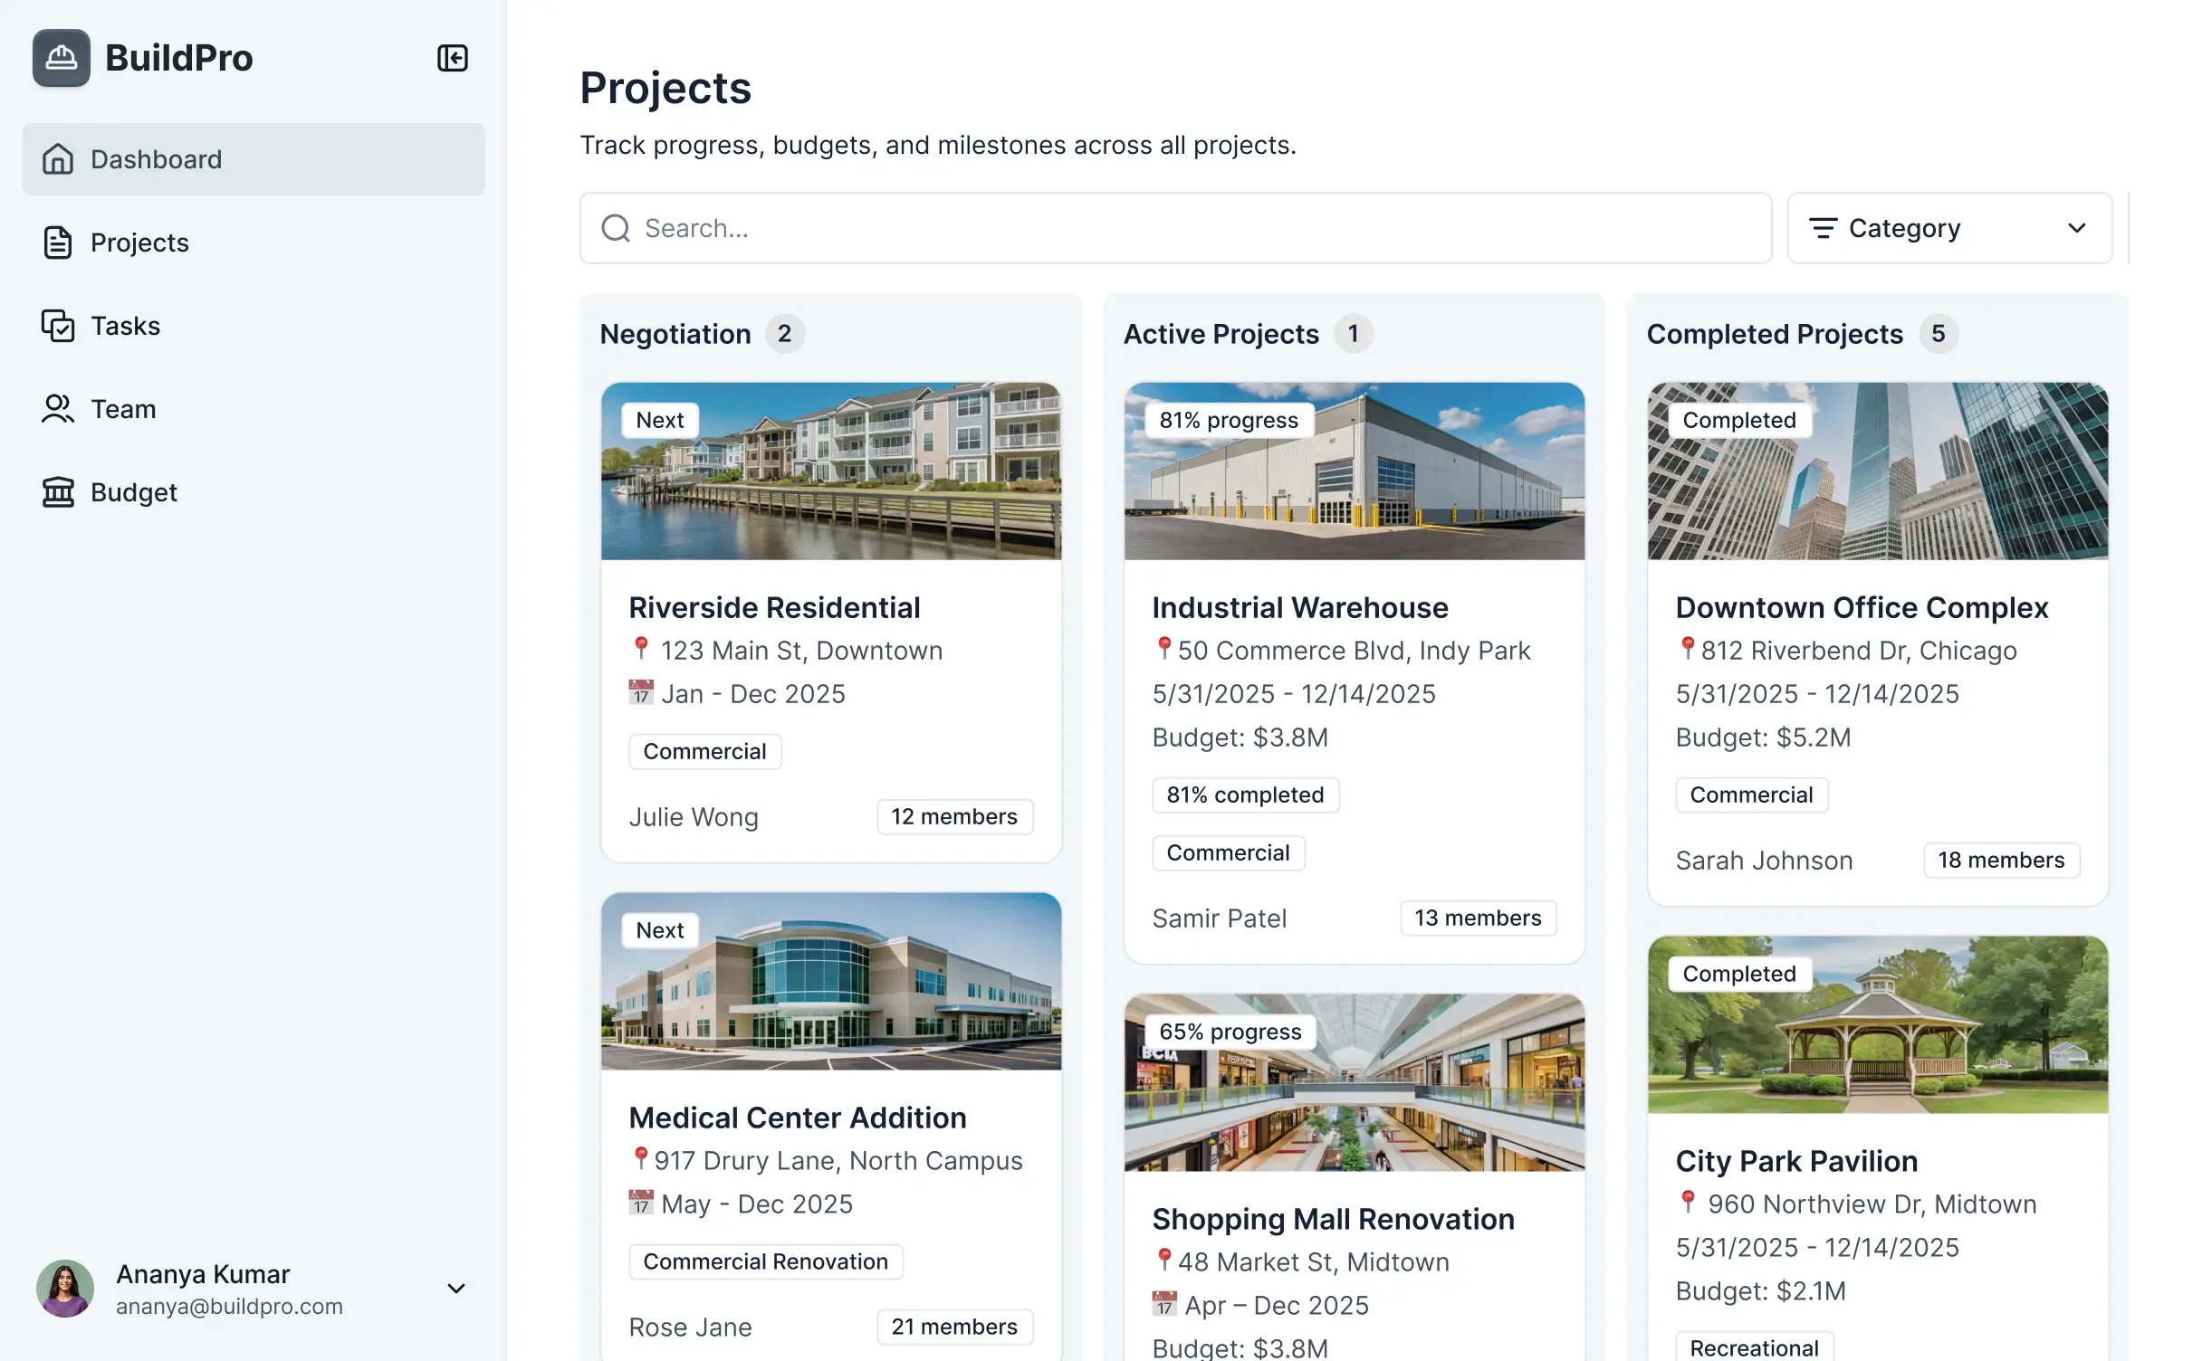Open Projects via the document icon
Image resolution: width=2202 pixels, height=1361 pixels.
coord(58,242)
